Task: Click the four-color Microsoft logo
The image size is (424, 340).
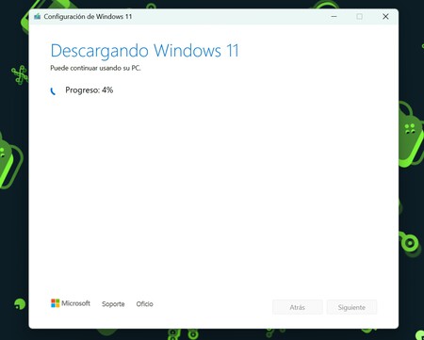Action: (x=56, y=303)
